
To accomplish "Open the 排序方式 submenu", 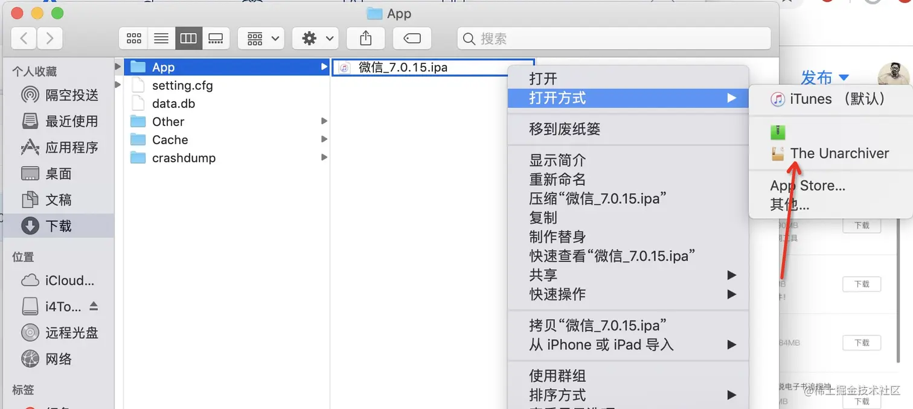I will pos(628,395).
